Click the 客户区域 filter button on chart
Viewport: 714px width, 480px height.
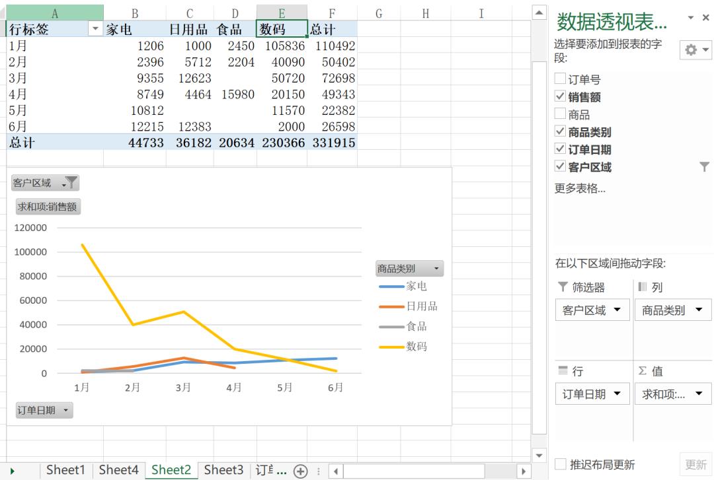45,183
